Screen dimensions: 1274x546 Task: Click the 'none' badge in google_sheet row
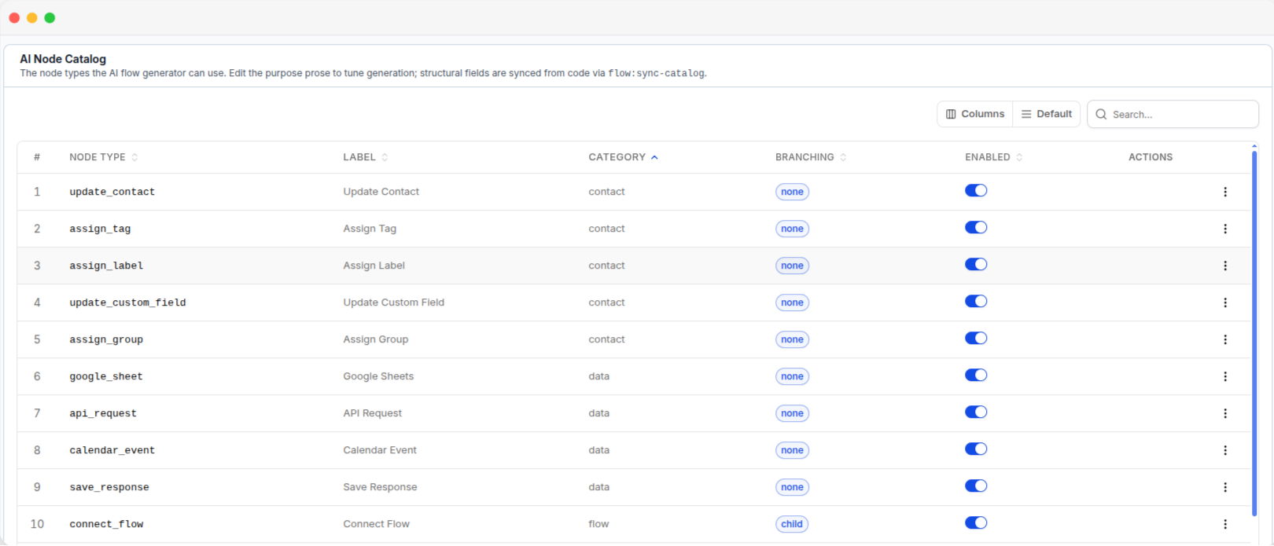tap(792, 376)
